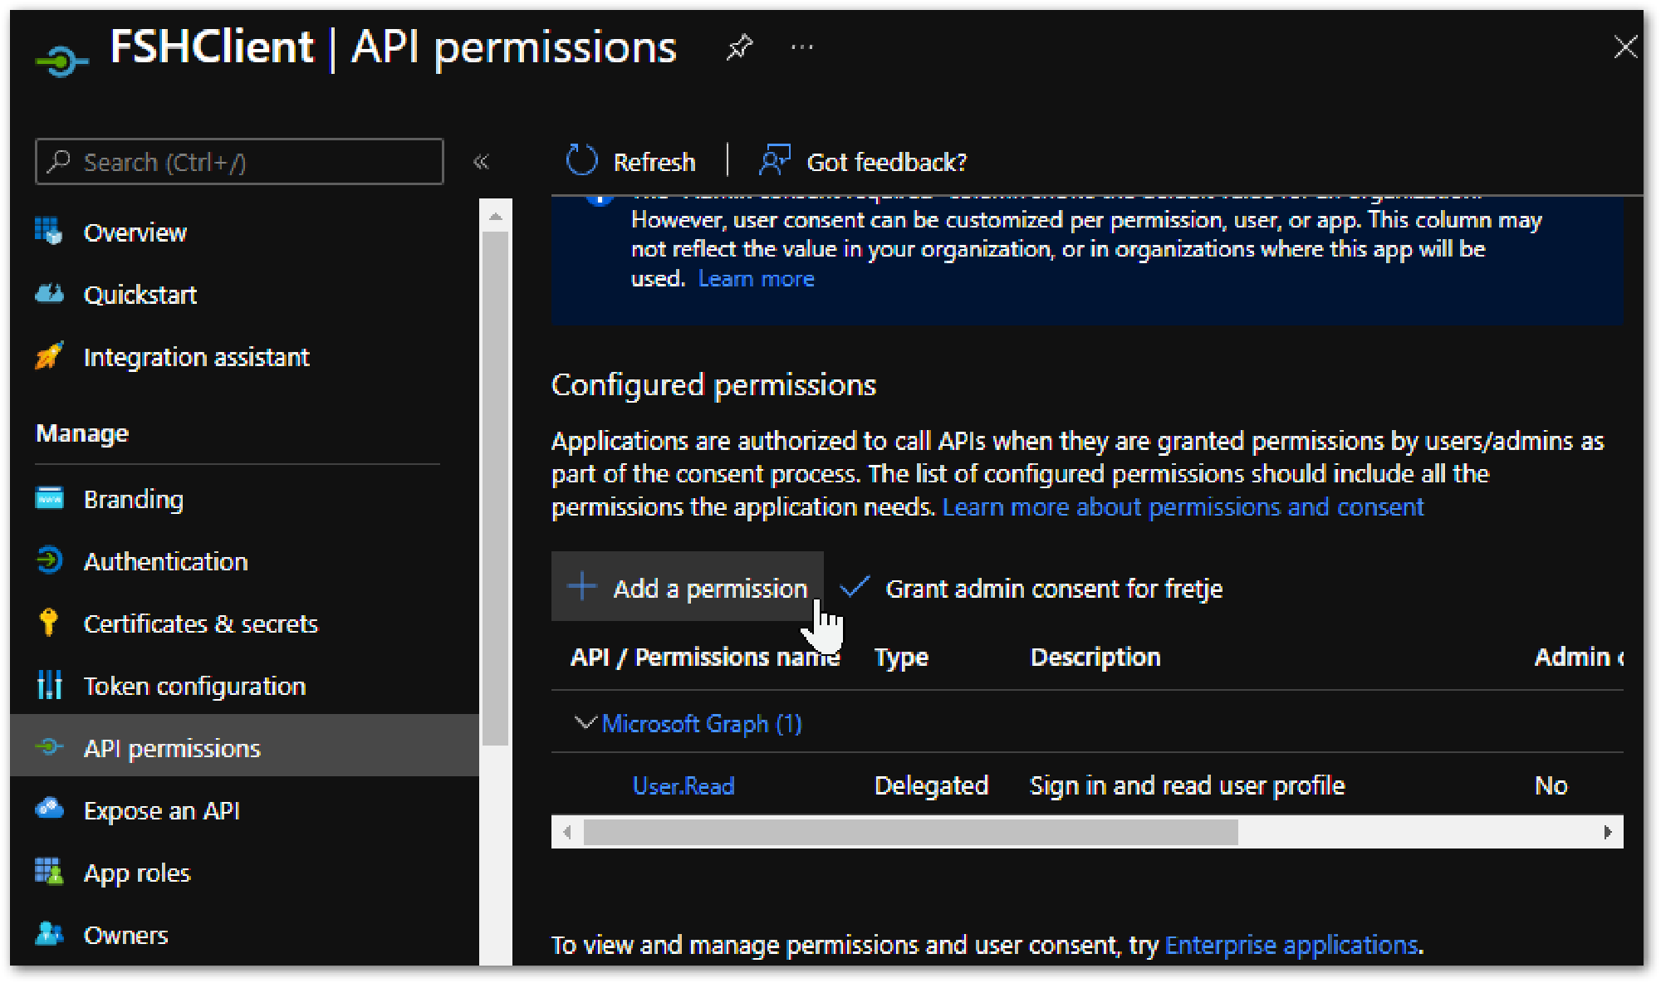
Task: Switch to the Quickstart section
Action: (x=140, y=294)
